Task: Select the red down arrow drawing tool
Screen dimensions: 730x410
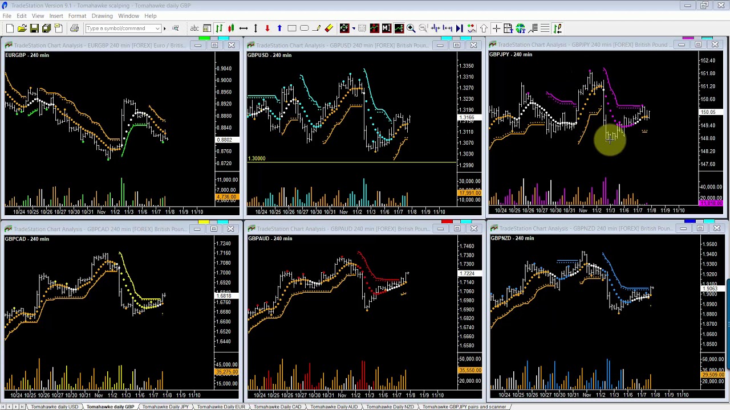Action: click(267, 28)
